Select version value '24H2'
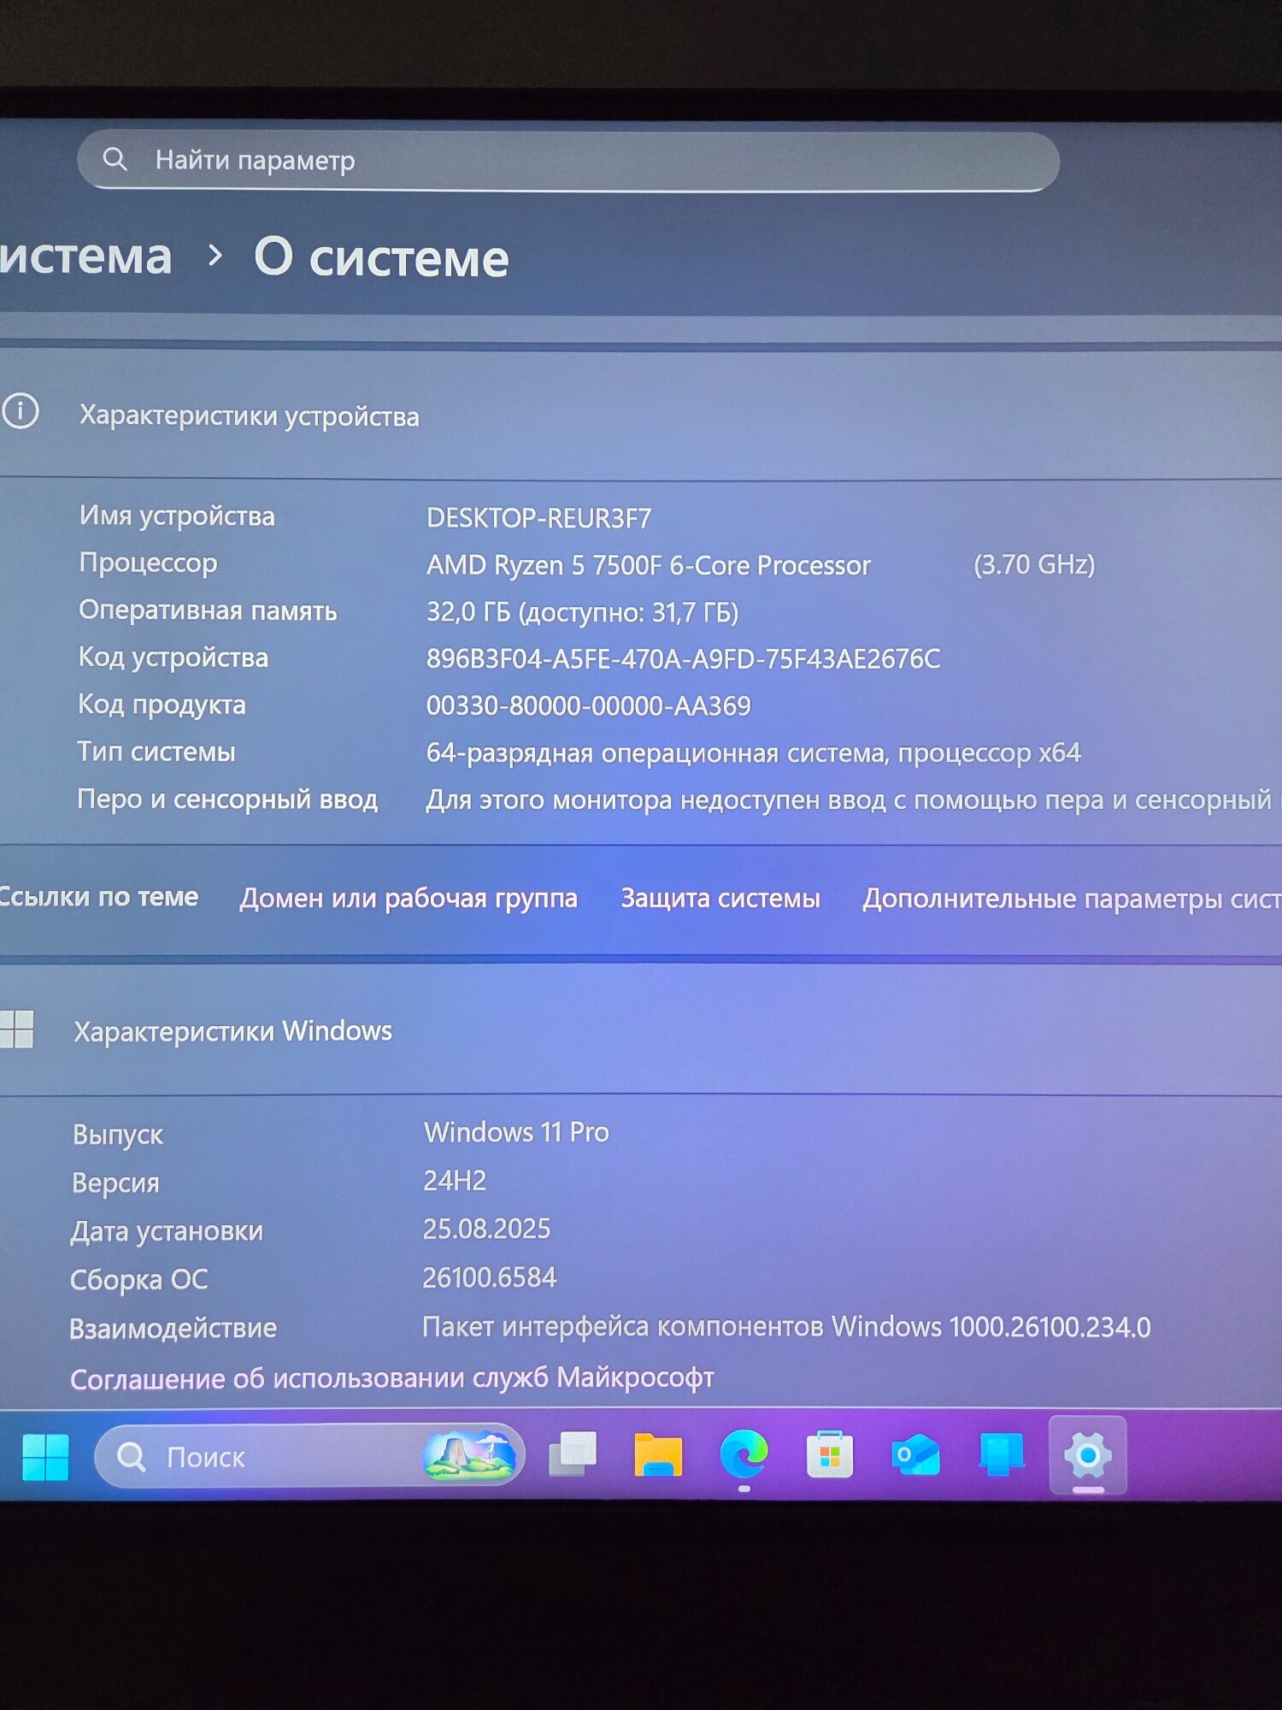 [455, 1181]
